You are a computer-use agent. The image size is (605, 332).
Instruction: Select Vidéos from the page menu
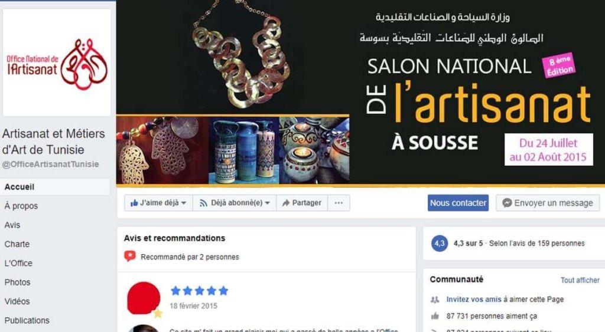(17, 301)
